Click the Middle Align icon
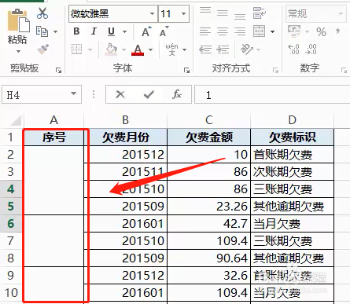The height and width of the screenshot is (304, 350). (x=223, y=13)
